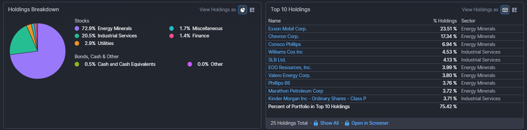
Task: Click the lock icon beside Show All
Action: 316,123
